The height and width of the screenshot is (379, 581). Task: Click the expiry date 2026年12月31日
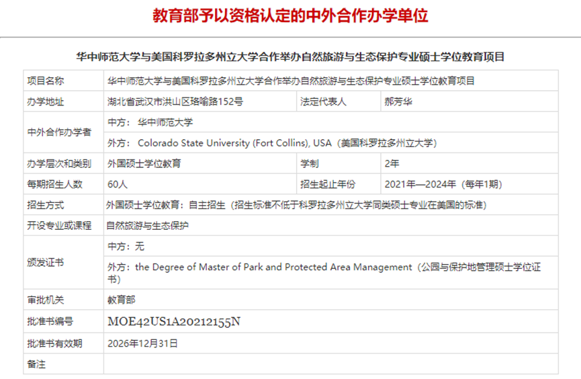coord(142,343)
